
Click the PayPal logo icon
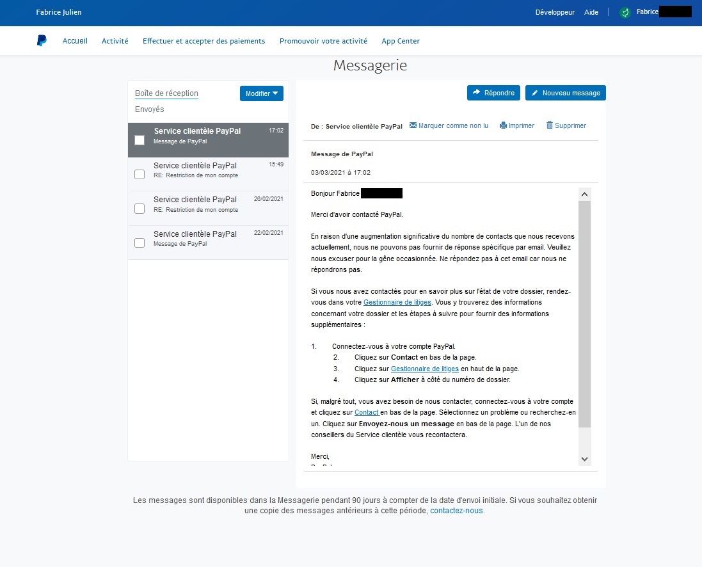pos(42,41)
